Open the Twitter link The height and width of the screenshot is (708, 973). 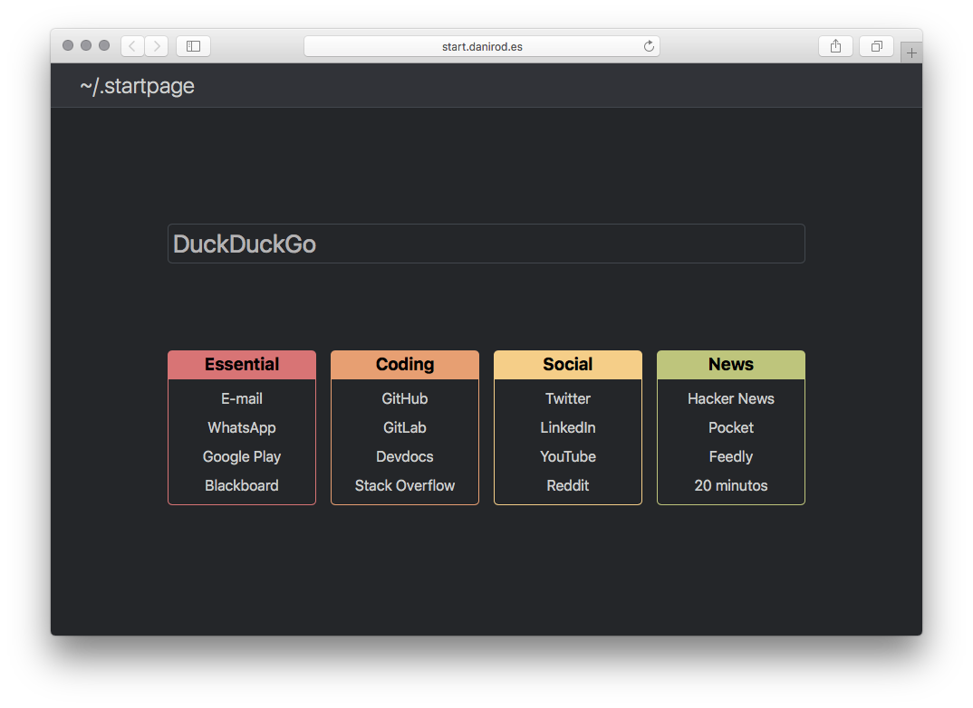coord(568,398)
